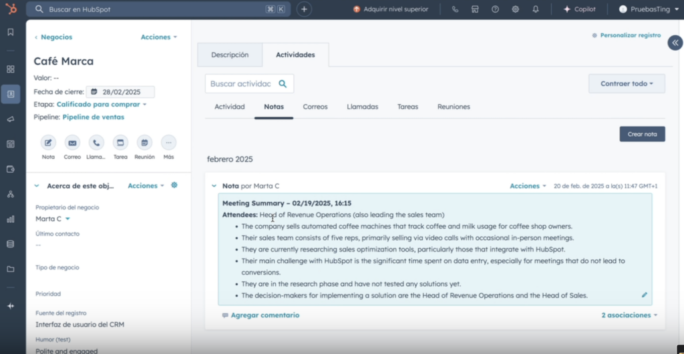Screen dimensions: 684x354
Task: Open the marketing megaphone icon in the sidebar
Action: 11,119
